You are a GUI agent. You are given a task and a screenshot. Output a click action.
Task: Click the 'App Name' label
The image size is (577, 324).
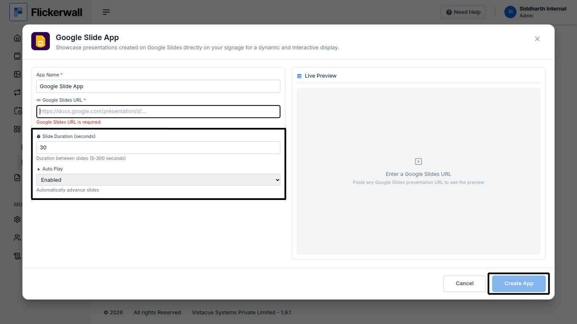(x=48, y=75)
